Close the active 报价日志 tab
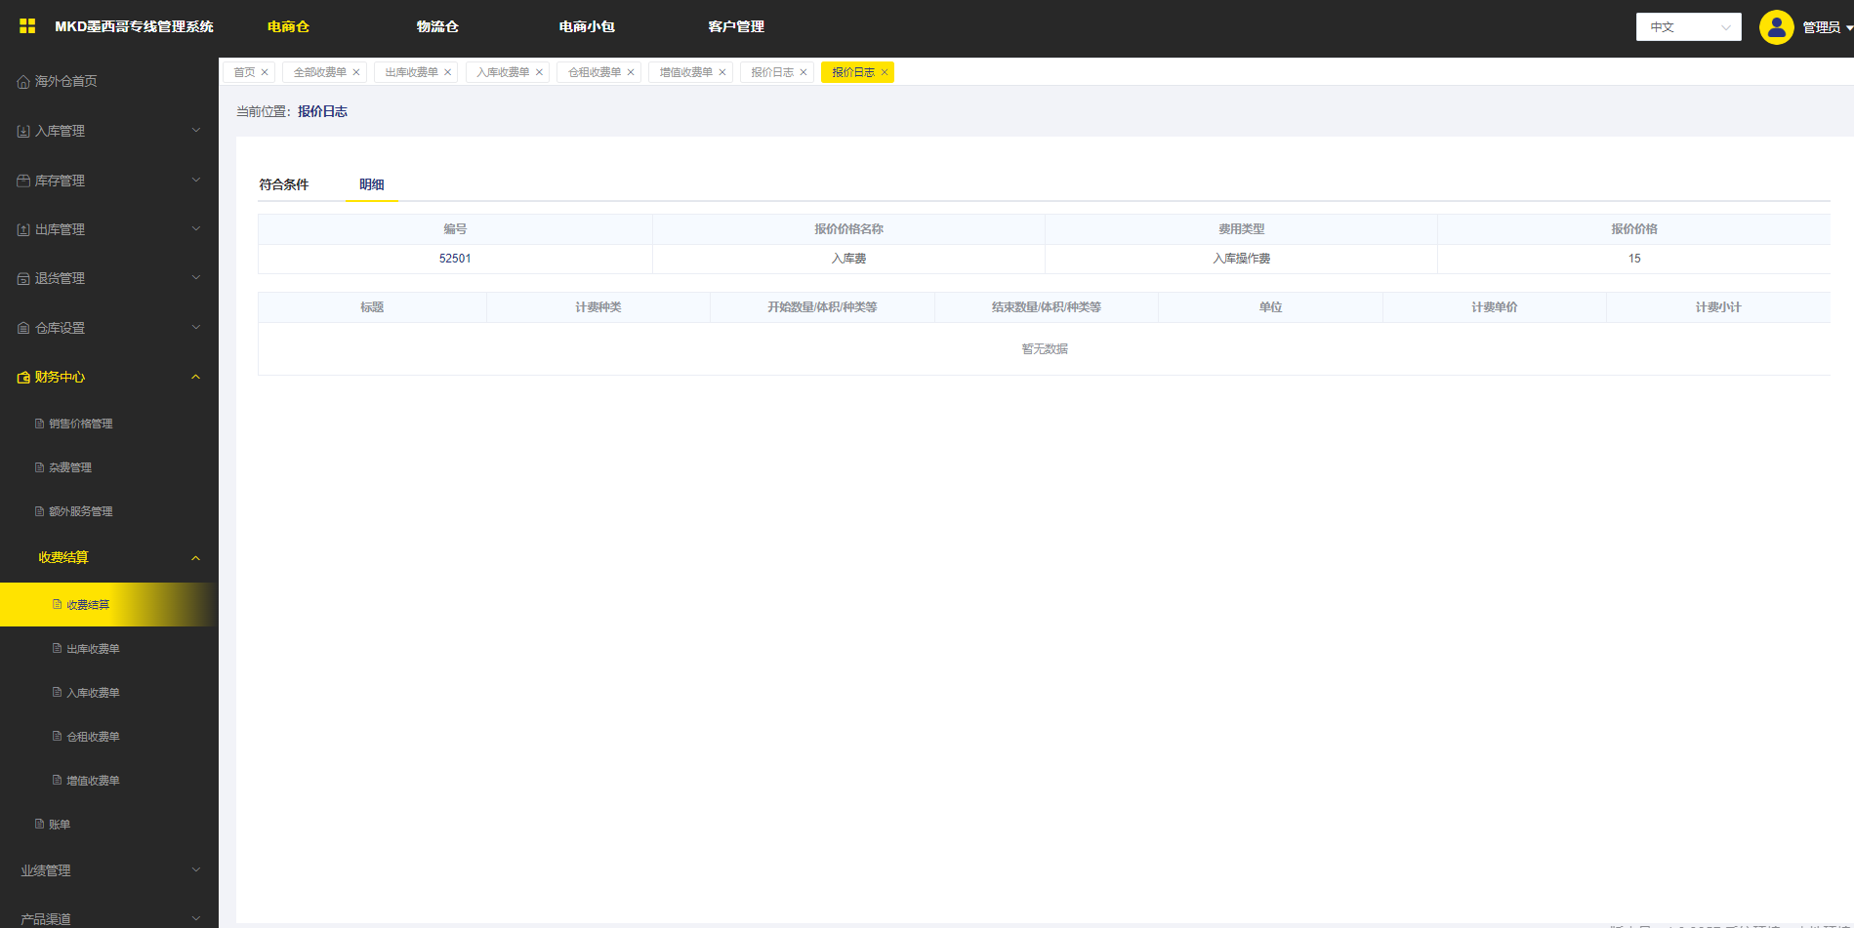Image resolution: width=1854 pixels, height=928 pixels. (x=885, y=72)
